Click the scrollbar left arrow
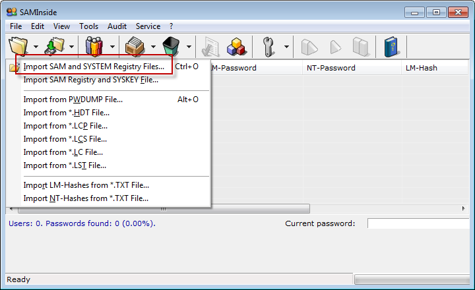 (x=11, y=208)
